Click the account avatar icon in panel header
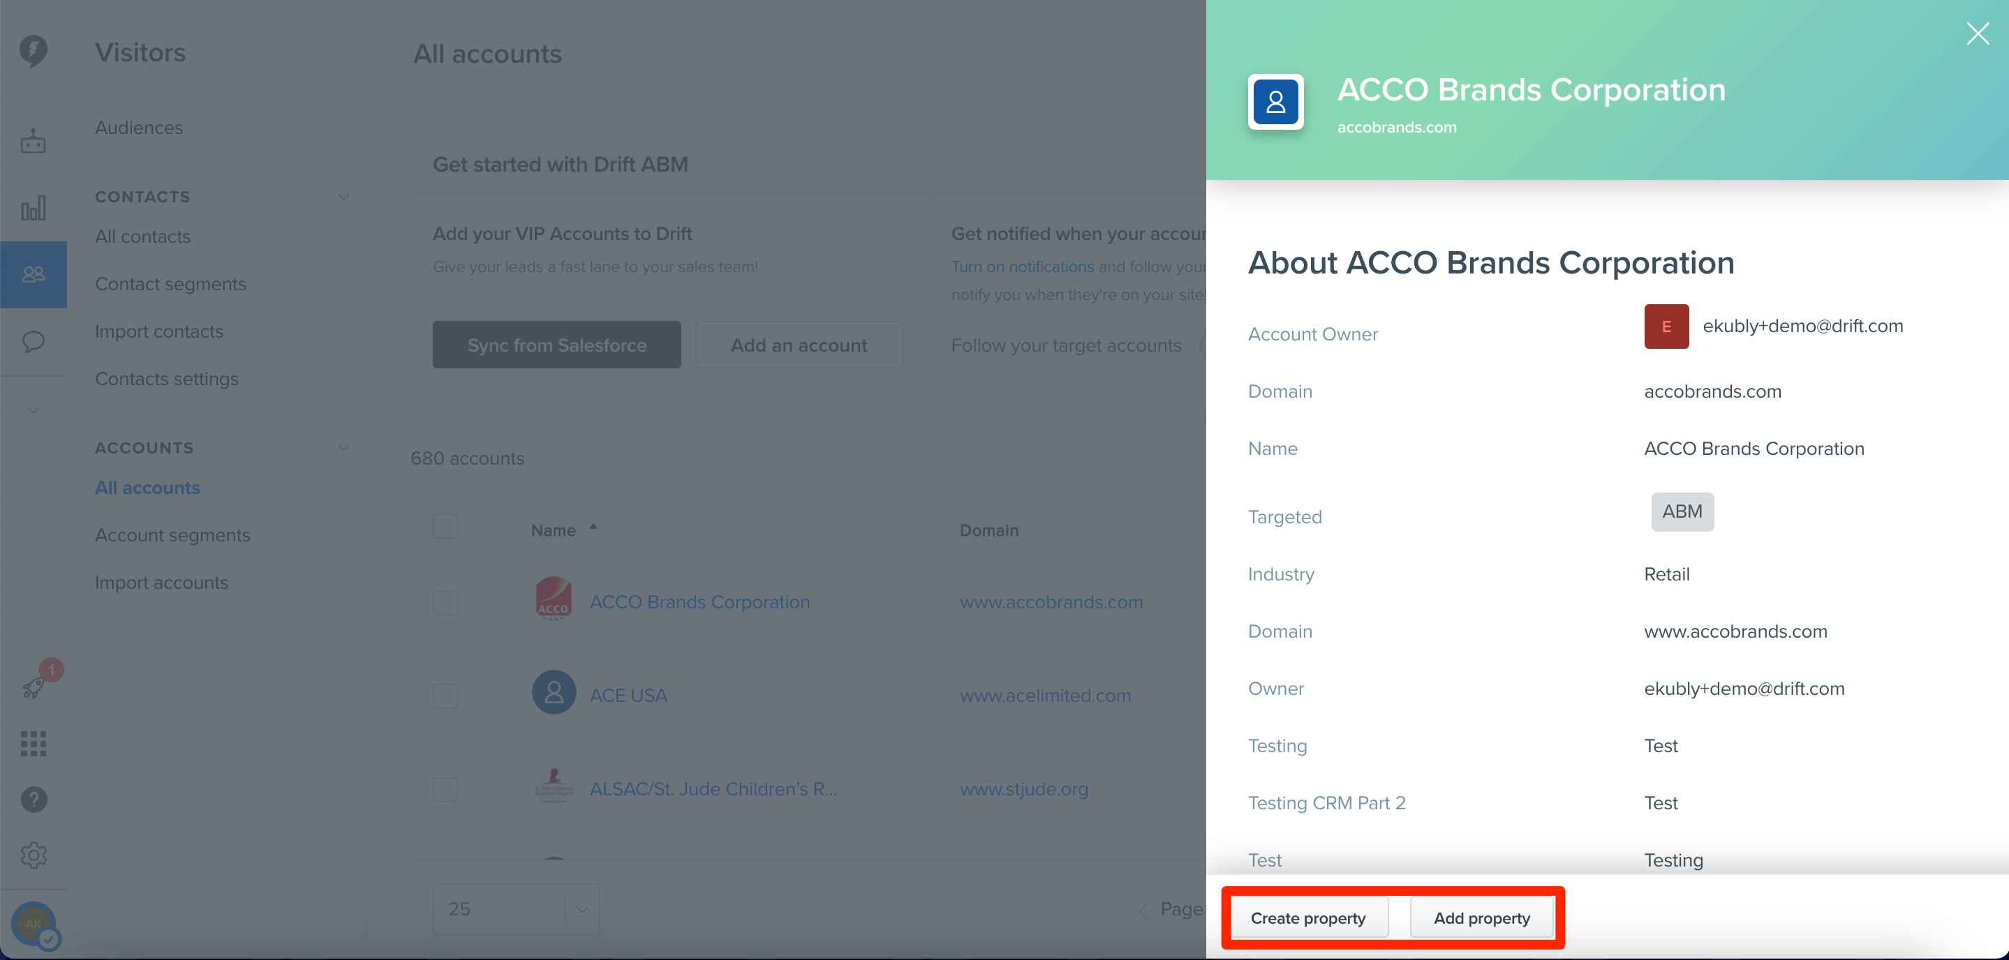The image size is (2009, 960). tap(1276, 102)
